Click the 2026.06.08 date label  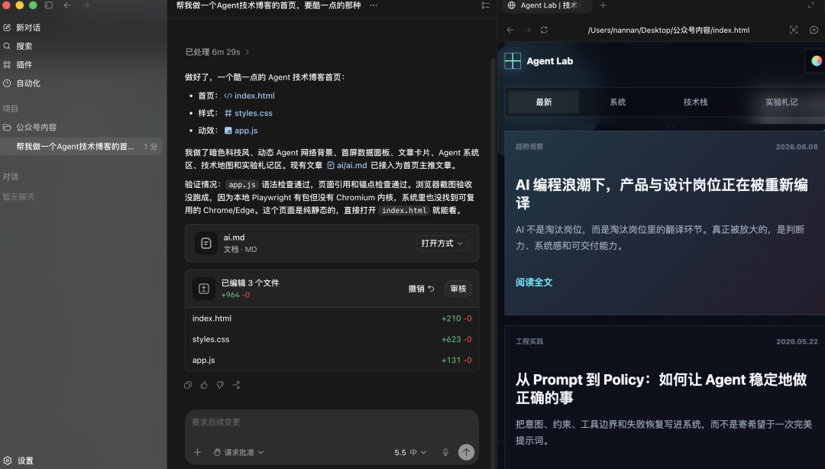[x=797, y=147]
